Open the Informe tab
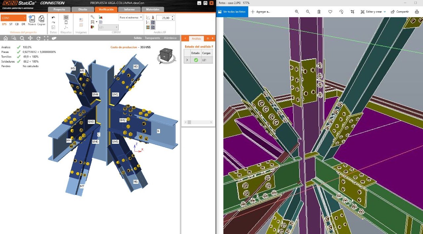 (129, 10)
